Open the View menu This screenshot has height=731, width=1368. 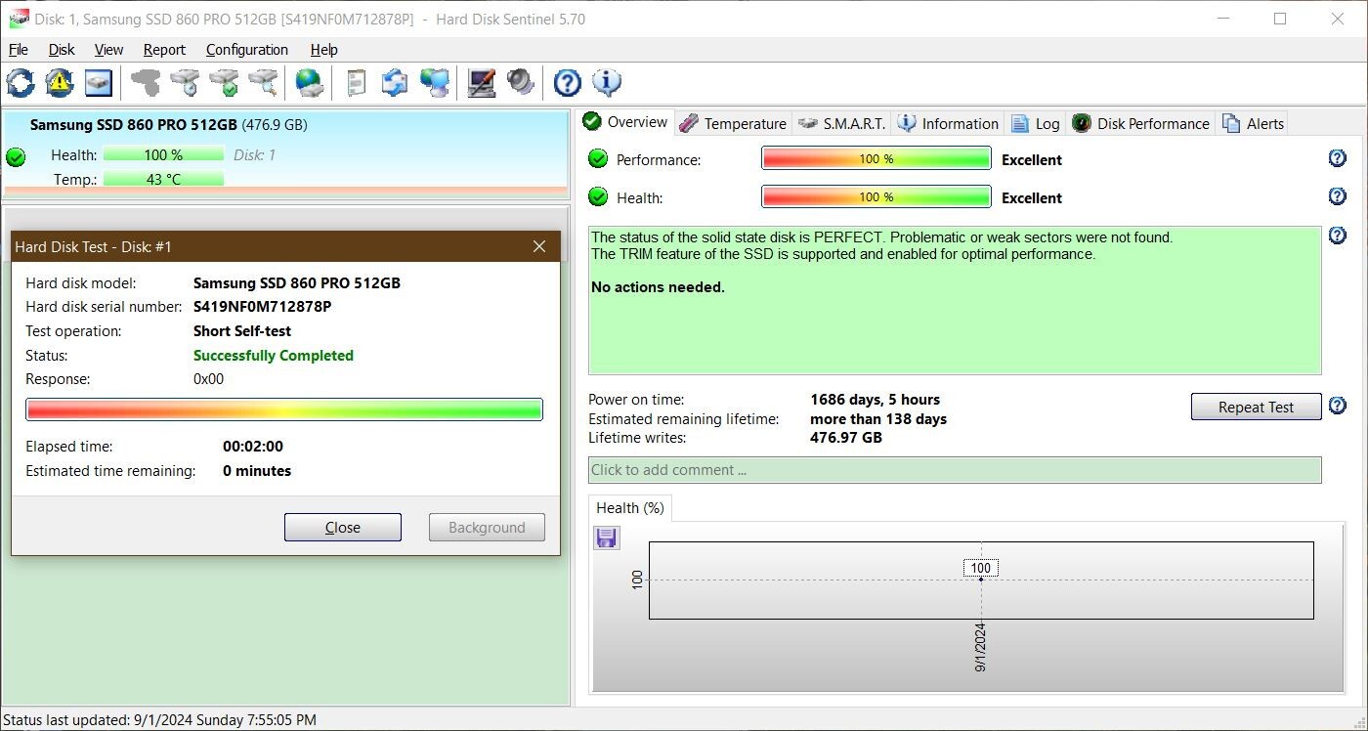[x=108, y=49]
